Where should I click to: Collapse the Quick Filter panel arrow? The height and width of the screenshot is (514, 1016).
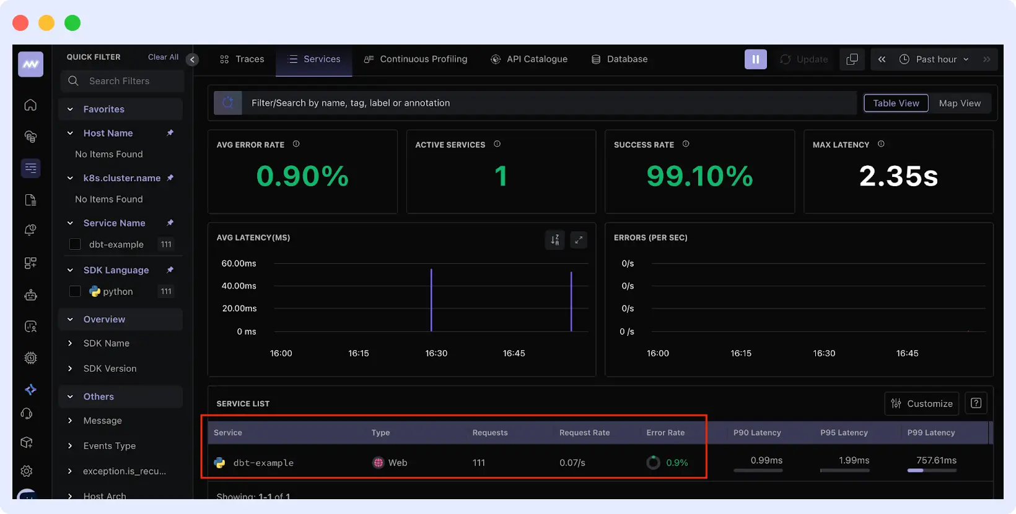[x=193, y=59]
